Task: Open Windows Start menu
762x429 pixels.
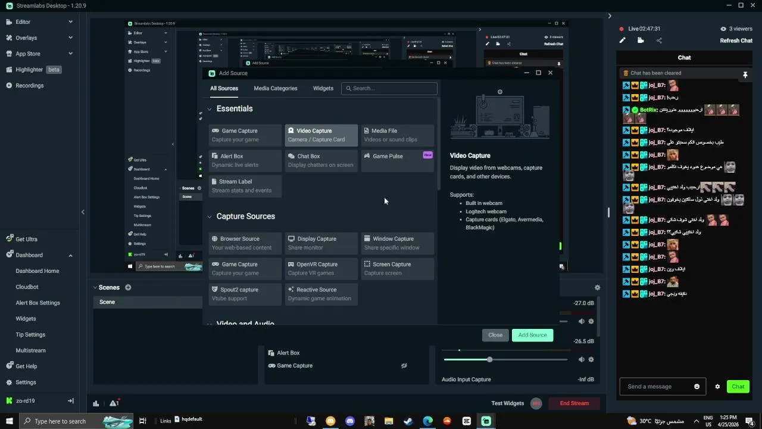Action: point(10,421)
